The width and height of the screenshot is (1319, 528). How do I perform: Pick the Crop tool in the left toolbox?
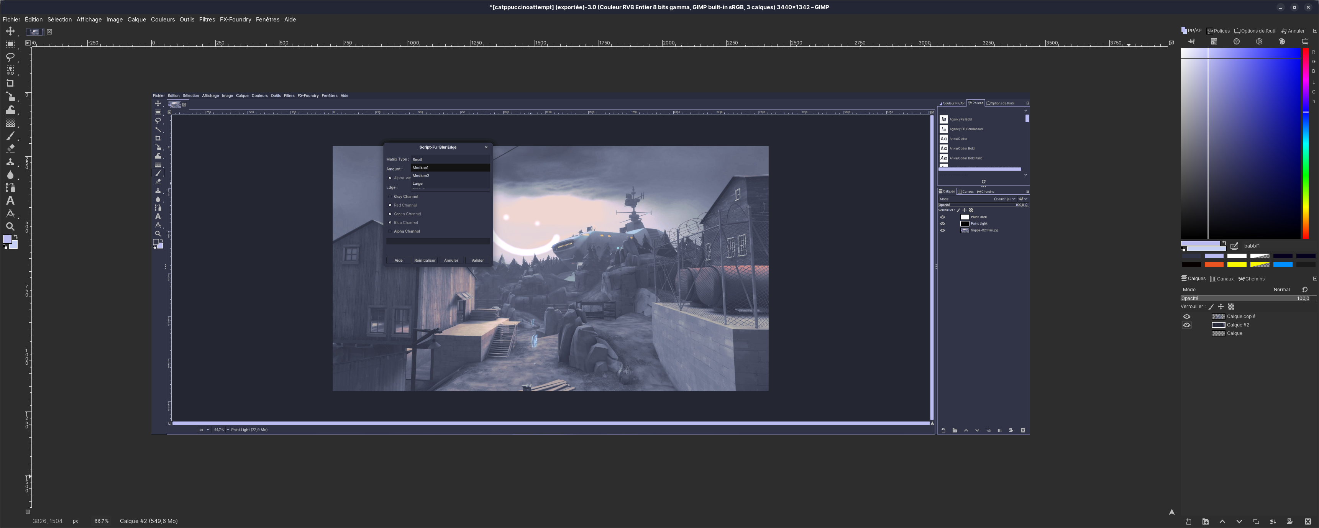point(10,83)
